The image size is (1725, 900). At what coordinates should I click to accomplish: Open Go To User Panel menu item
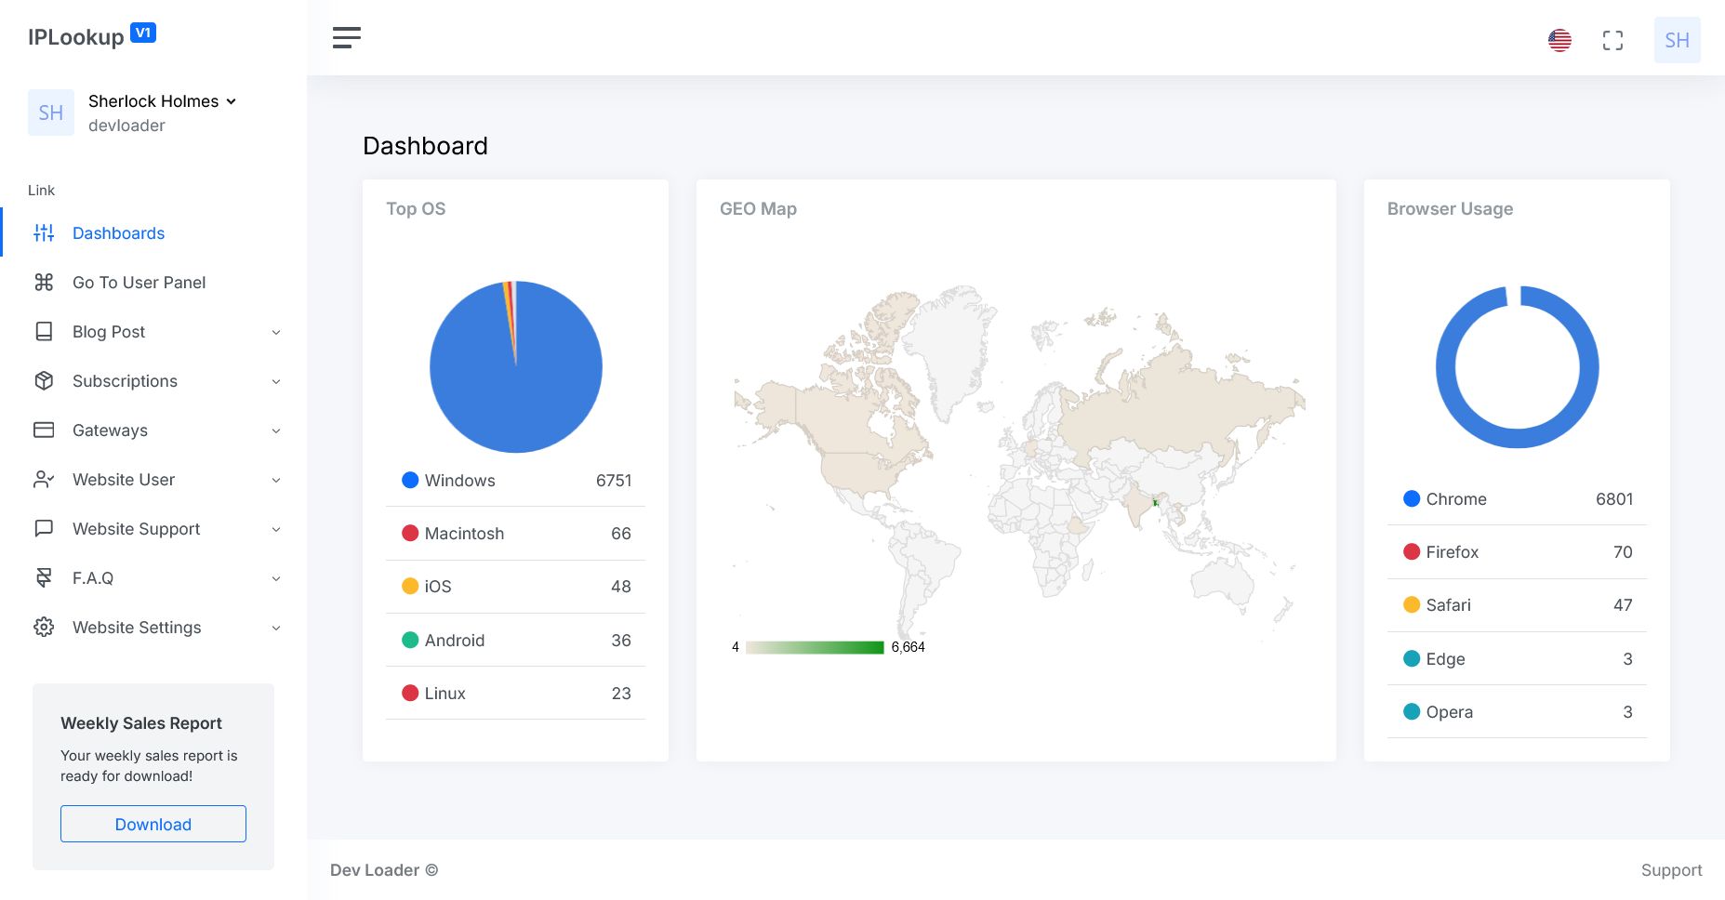click(x=139, y=283)
